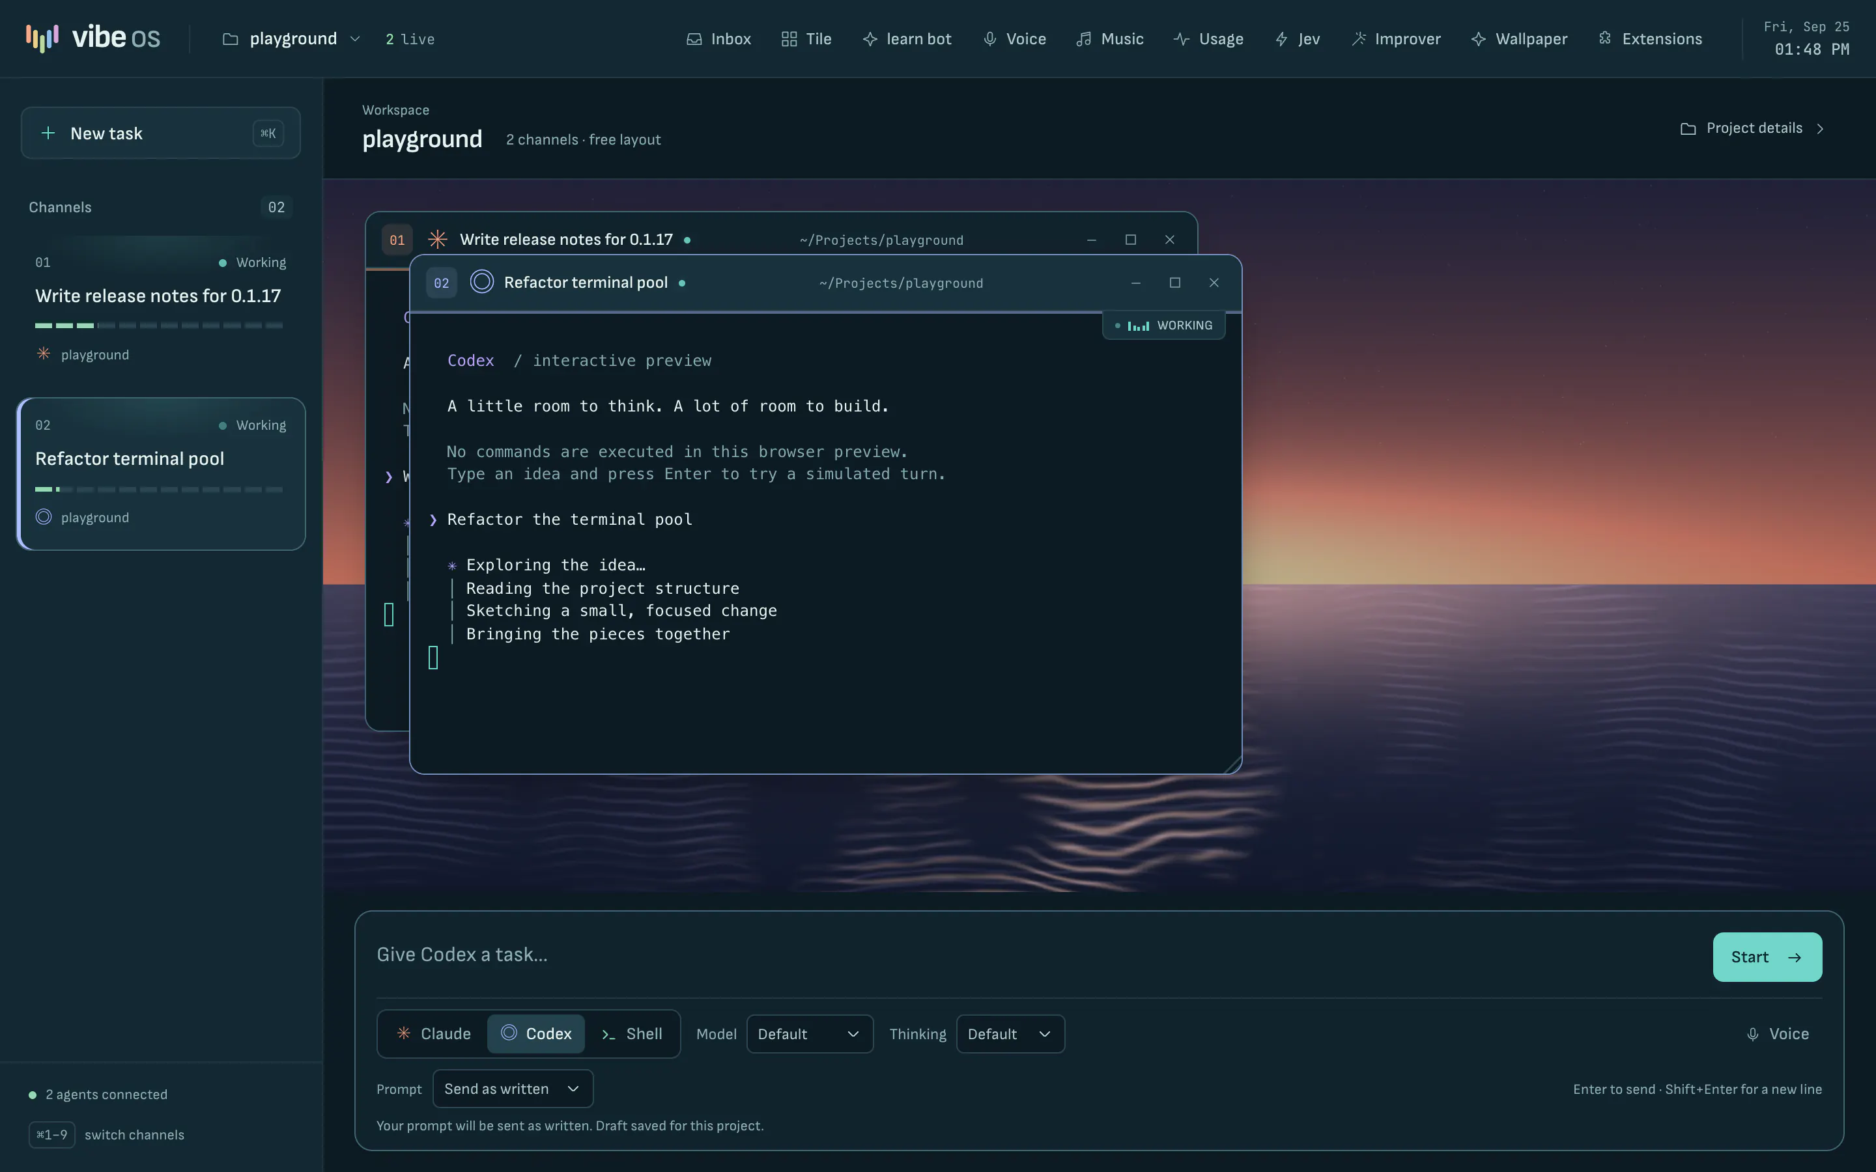Screen dimensions: 1876x1172
Task: Open the Extensions menu item
Action: click(x=1649, y=39)
